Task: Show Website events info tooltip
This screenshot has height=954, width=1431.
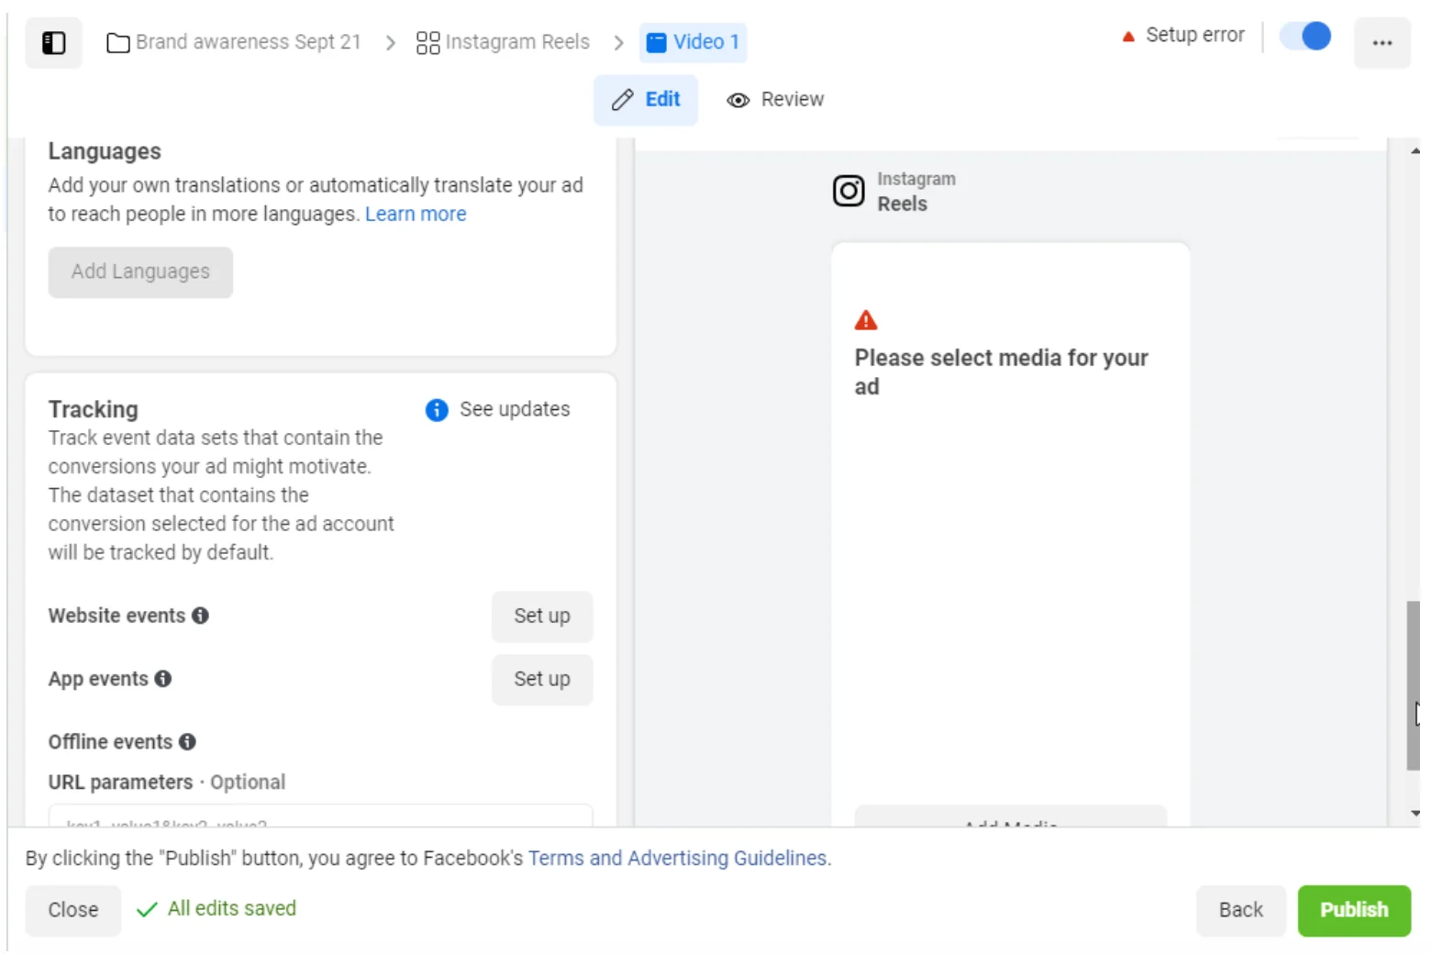Action: [x=200, y=616]
